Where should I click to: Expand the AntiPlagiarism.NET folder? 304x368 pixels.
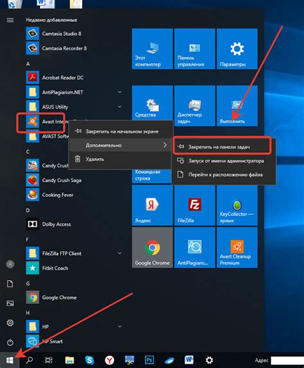point(120,92)
